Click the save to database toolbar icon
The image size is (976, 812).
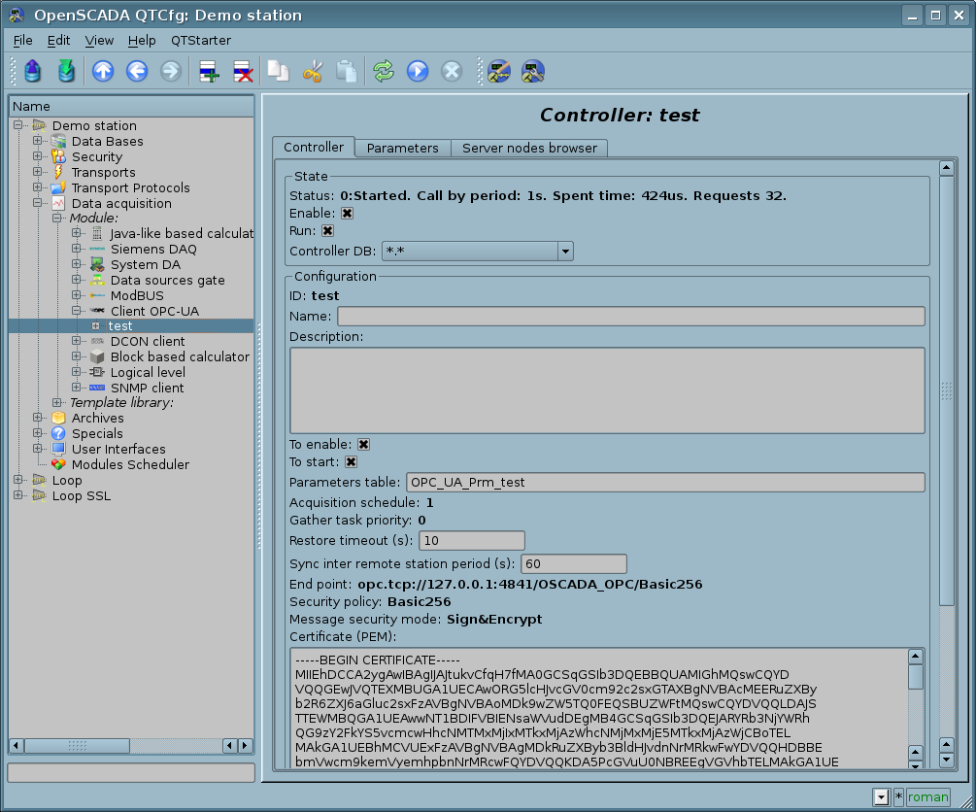(x=65, y=71)
